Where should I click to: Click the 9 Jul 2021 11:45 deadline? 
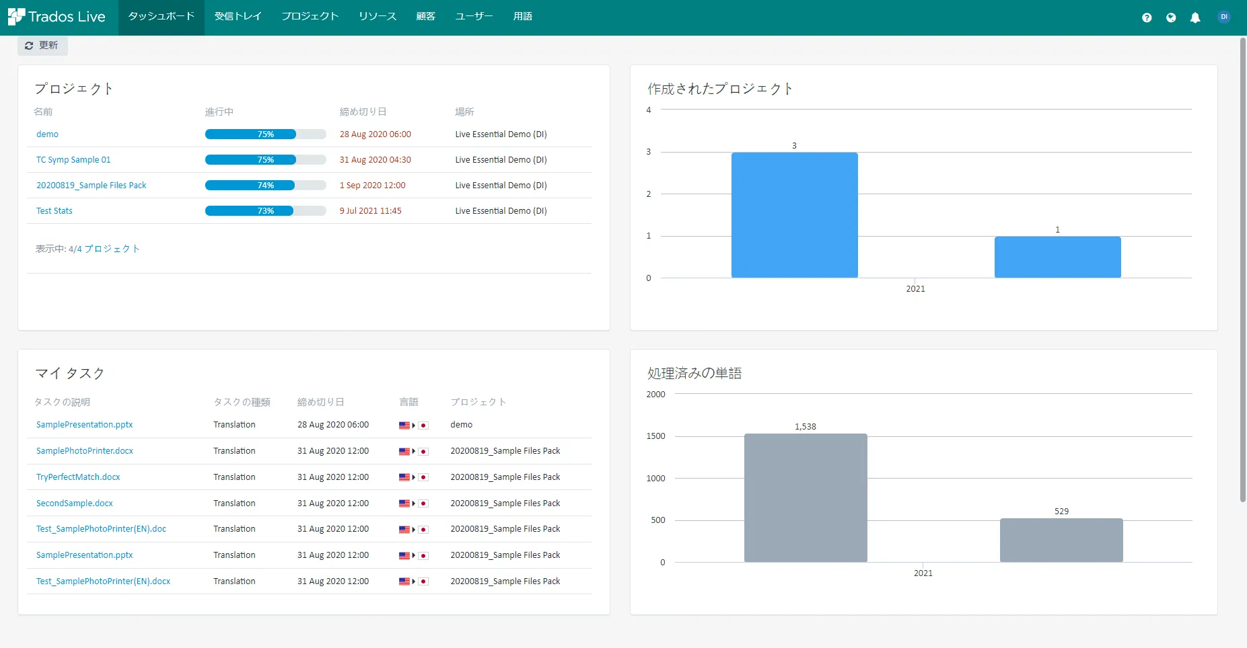[371, 211]
